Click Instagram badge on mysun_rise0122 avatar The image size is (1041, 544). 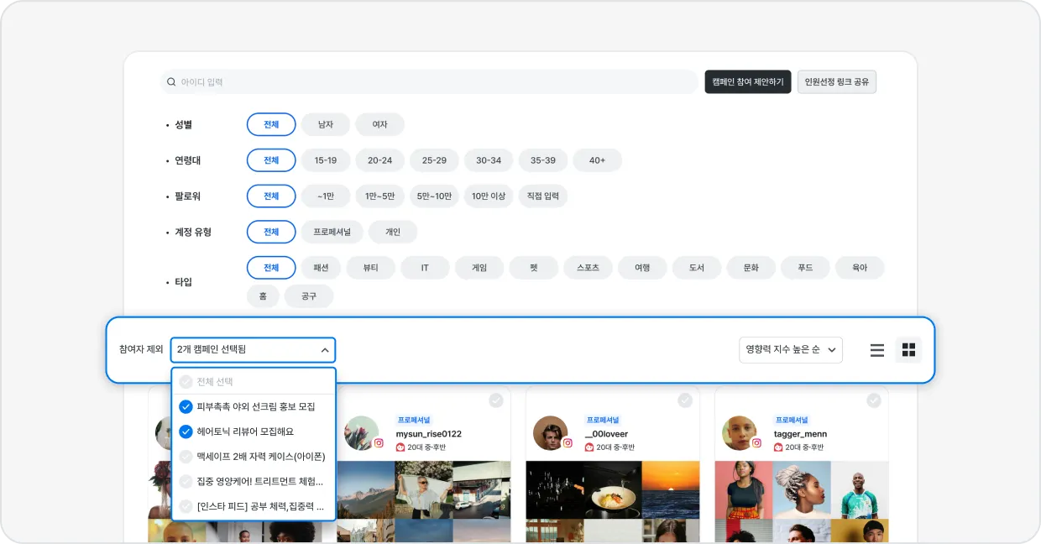click(379, 442)
